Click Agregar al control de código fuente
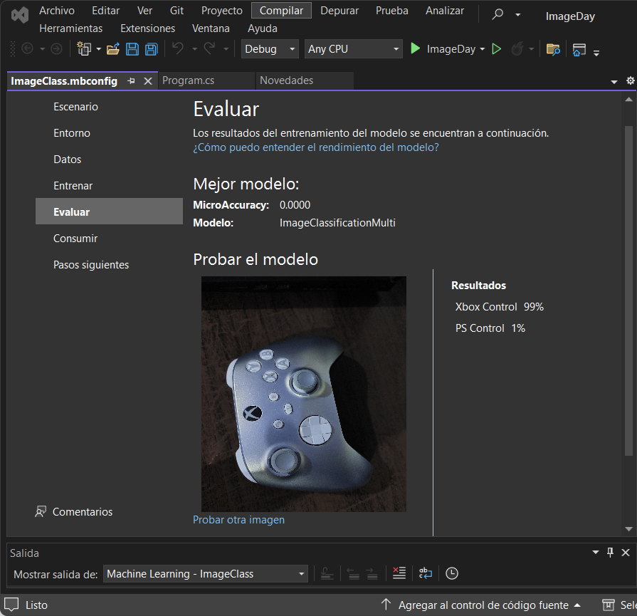Image resolution: width=637 pixels, height=616 pixels. [483, 605]
